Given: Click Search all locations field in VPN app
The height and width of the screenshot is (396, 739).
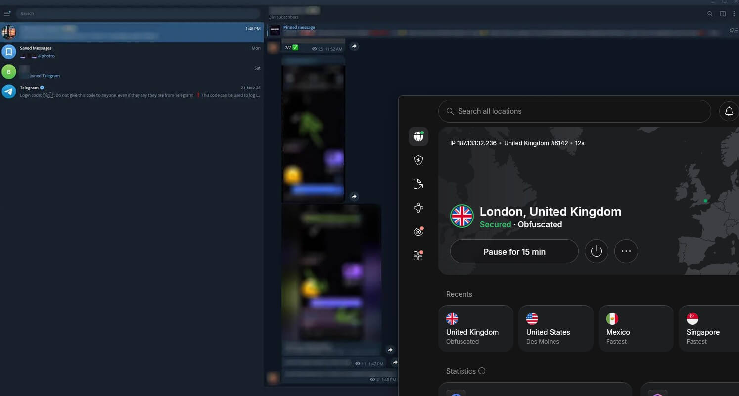Looking at the screenshot, I should pyautogui.click(x=574, y=111).
